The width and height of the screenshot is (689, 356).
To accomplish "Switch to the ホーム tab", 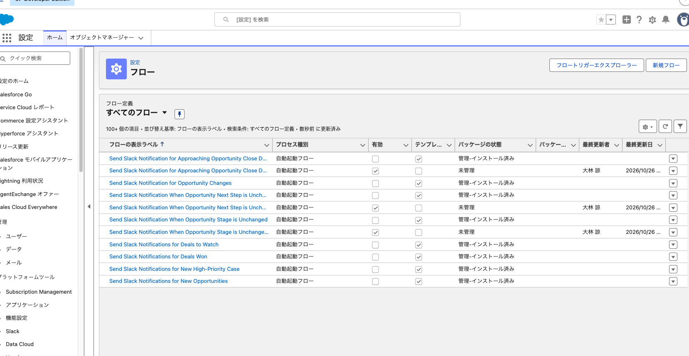I will coord(55,37).
